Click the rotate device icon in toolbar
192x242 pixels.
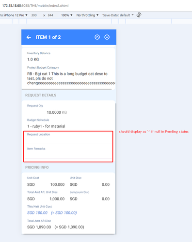point(139,15)
